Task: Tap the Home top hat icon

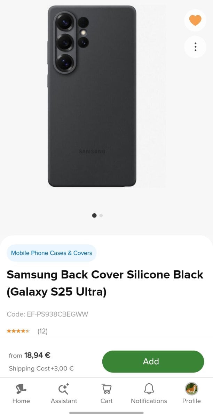Action: click(x=21, y=388)
